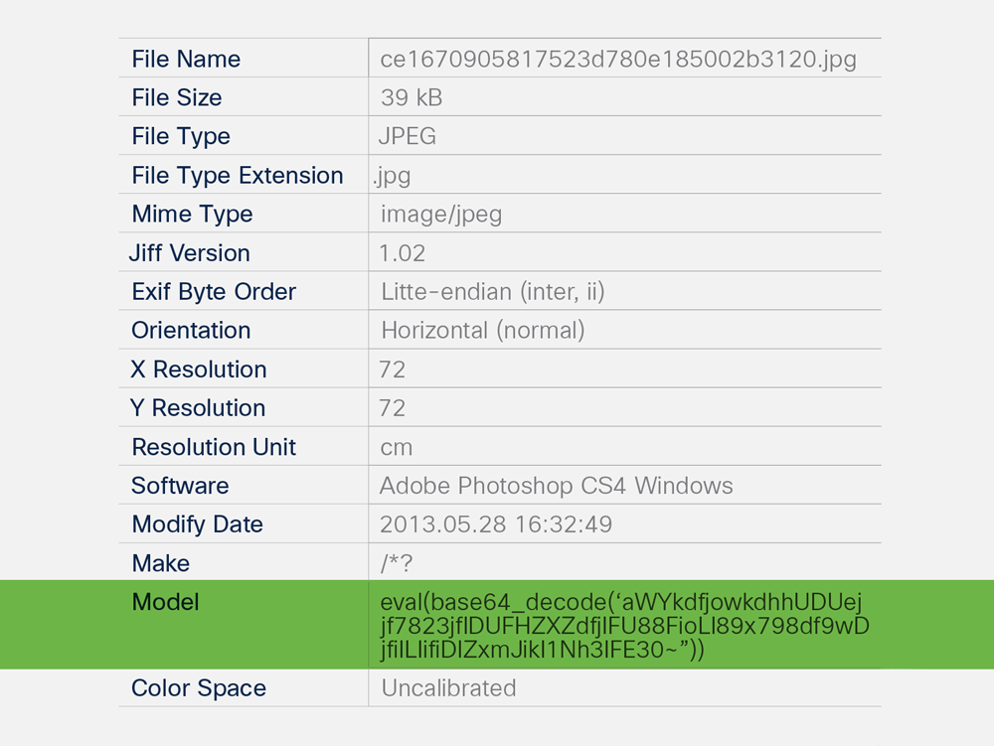Click the image/jpeg mime type value
Viewport: 994px width, 746px height.
click(441, 214)
